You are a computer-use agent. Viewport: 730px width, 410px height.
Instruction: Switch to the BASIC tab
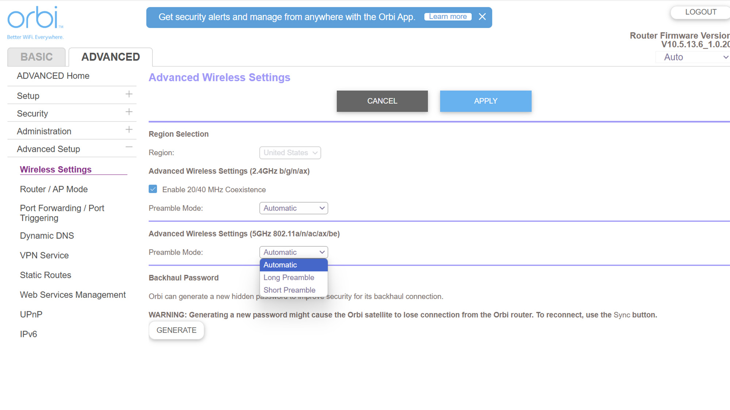[x=36, y=57]
